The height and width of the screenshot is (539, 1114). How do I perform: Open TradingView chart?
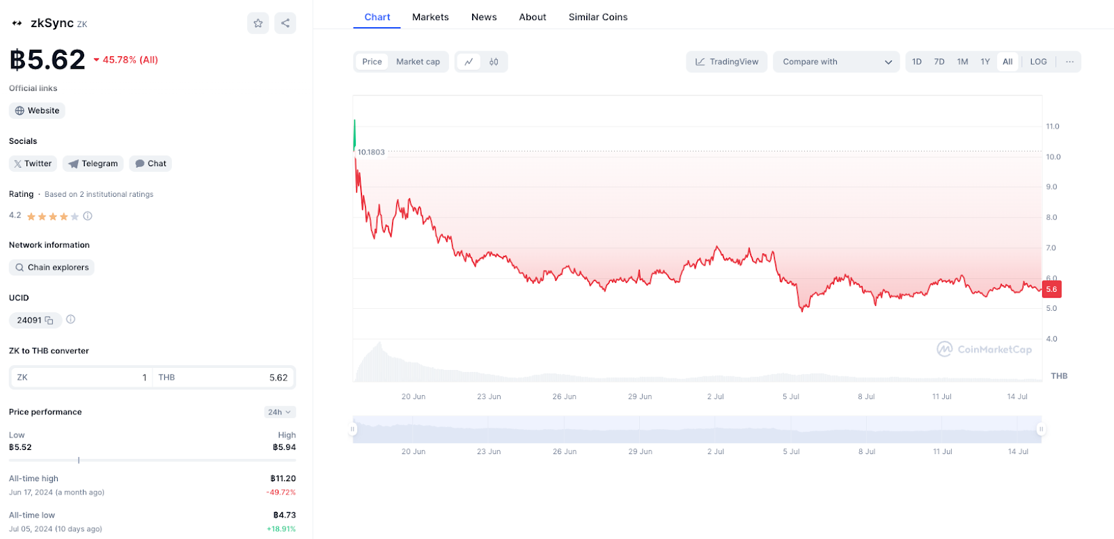[727, 62]
